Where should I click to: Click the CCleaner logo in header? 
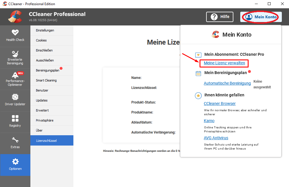point(15,17)
